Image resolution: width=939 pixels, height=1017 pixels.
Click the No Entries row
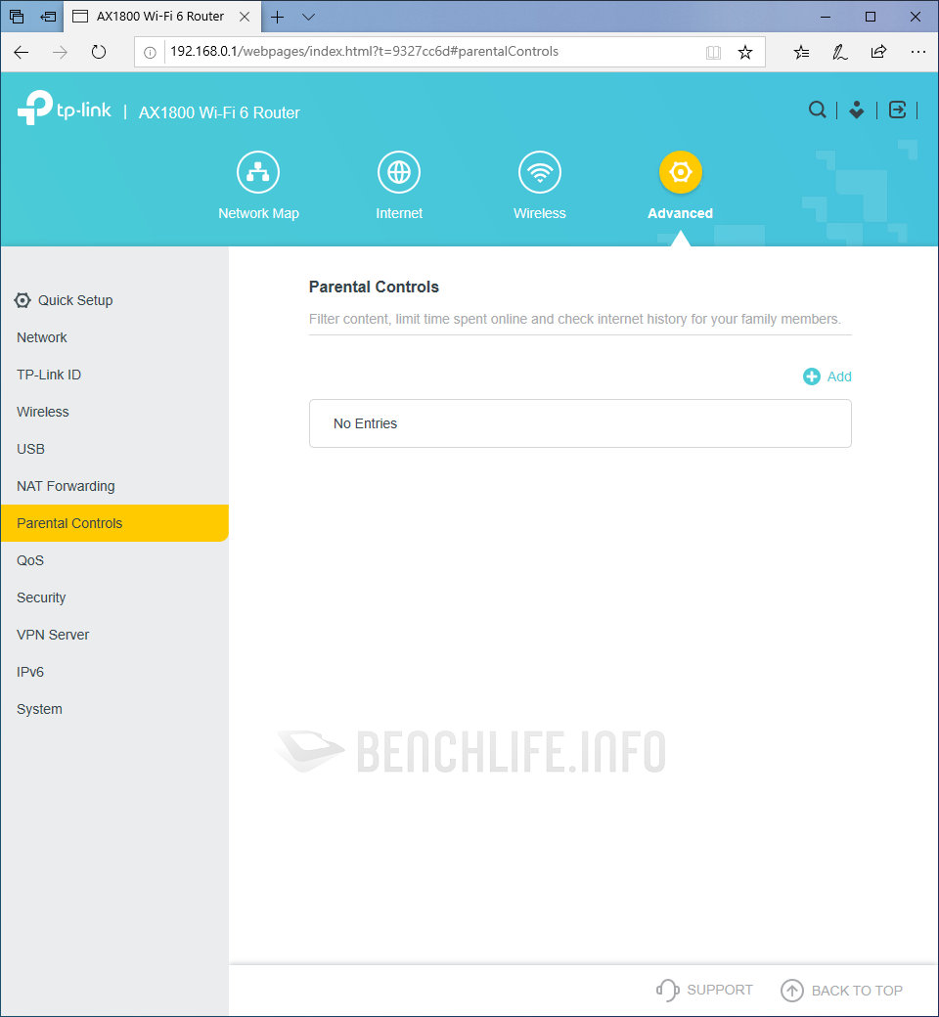pos(580,423)
